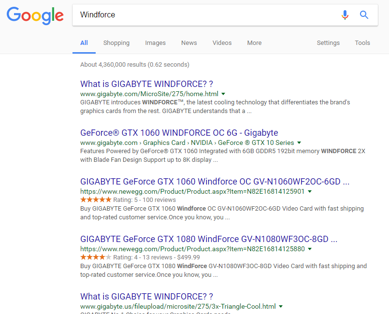Screen dimensions: 389x314
Task: Click URL www.gigabyte.us/fileupload/microsite/275/3x-Triangle-Cool.html
Action: tap(178, 307)
